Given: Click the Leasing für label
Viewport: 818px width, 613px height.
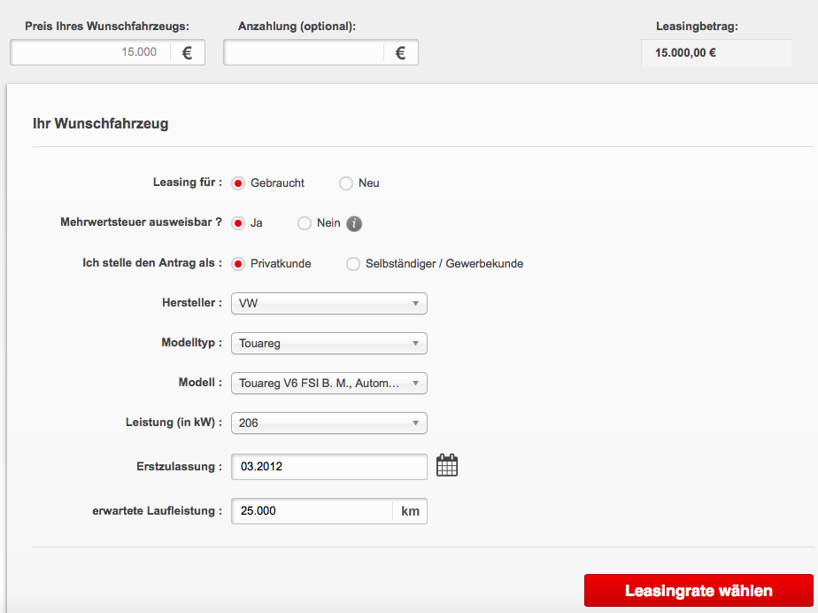Looking at the screenshot, I should pyautogui.click(x=188, y=182).
